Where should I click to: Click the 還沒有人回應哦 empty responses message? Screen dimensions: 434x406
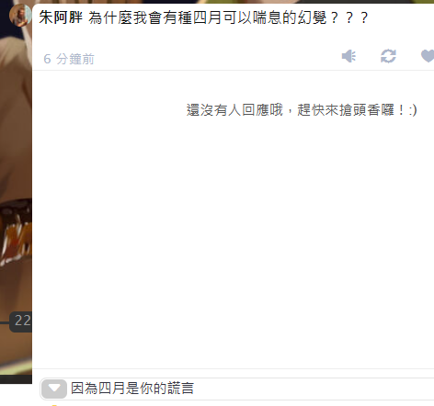pos(234,109)
